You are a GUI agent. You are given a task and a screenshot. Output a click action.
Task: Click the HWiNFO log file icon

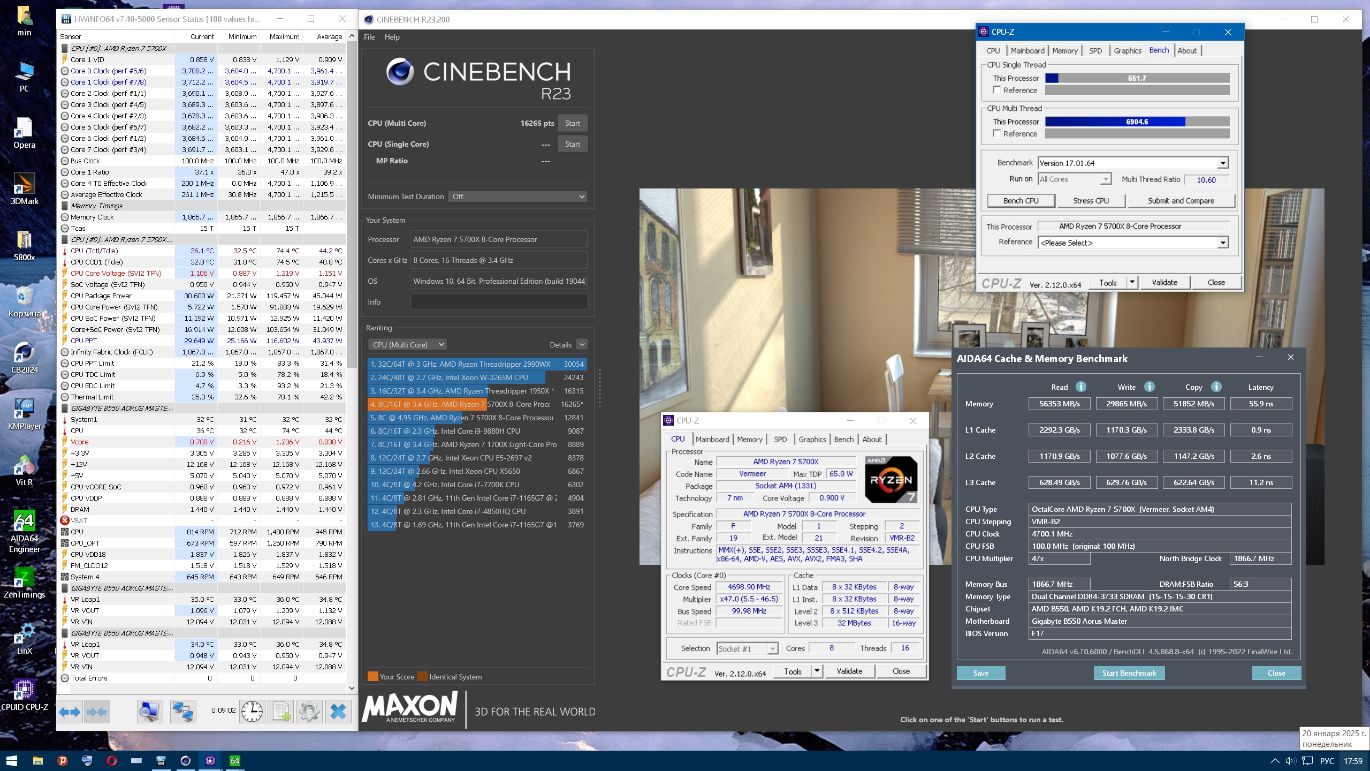coord(281,712)
